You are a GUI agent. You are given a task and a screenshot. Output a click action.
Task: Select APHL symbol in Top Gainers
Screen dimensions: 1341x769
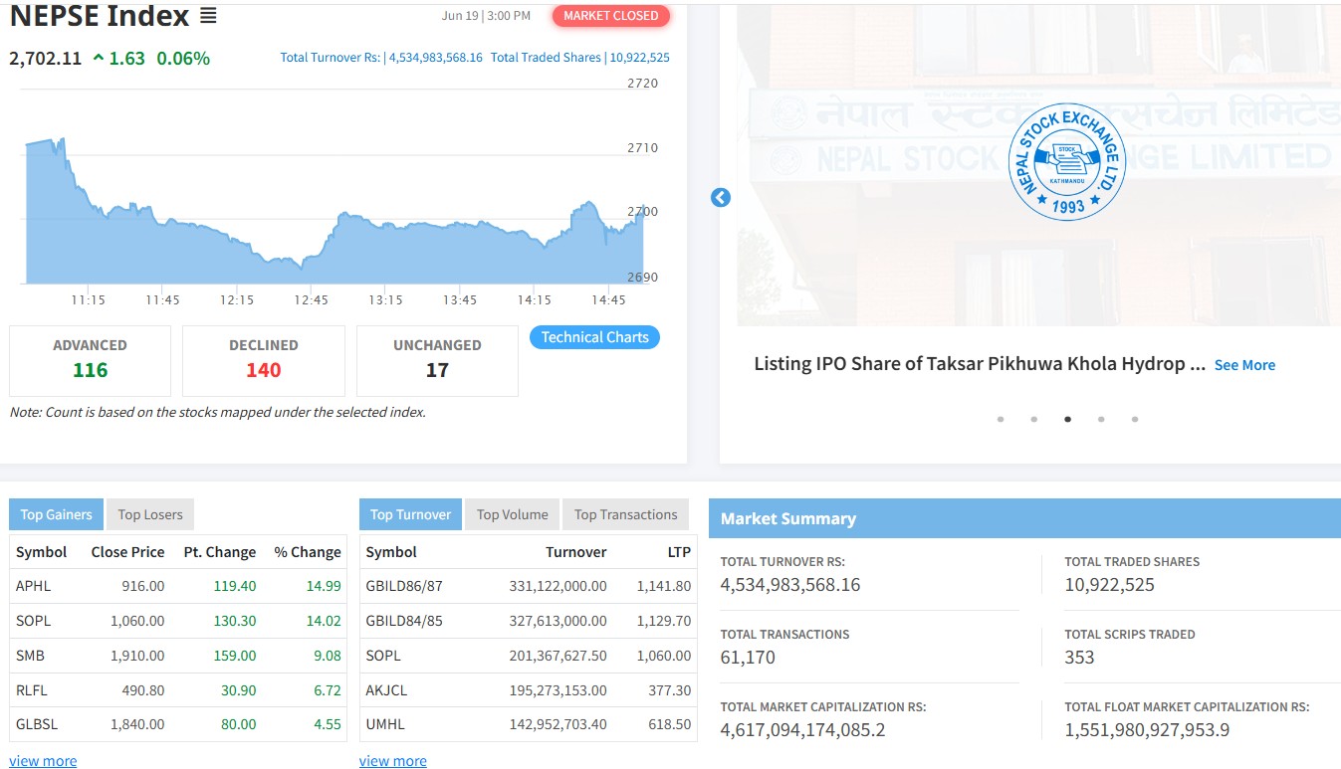pos(33,586)
